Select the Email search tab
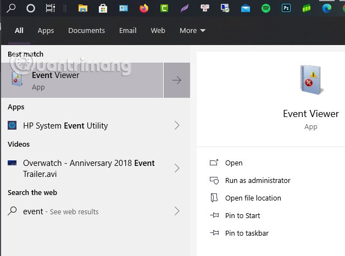The image size is (345, 256). (x=127, y=31)
